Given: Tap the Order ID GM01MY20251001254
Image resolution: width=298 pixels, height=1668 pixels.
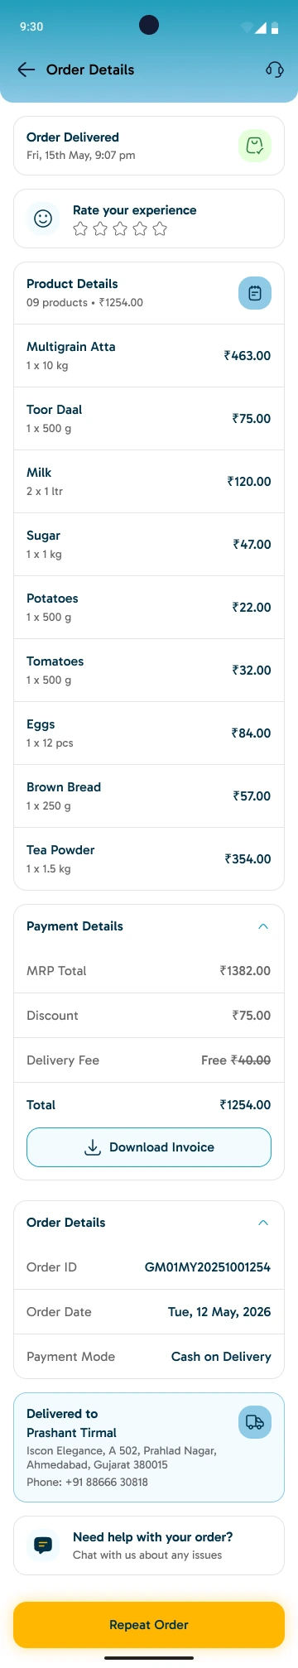Looking at the screenshot, I should pos(208,1267).
